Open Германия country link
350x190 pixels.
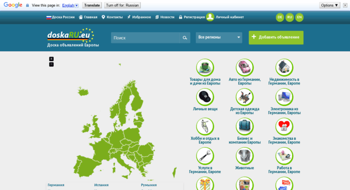(x=56, y=185)
